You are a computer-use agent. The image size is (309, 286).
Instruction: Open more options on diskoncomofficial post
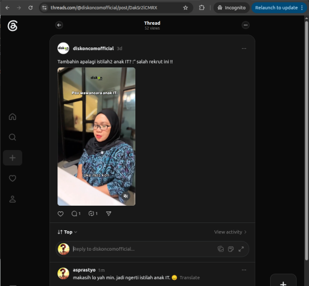[x=244, y=48]
